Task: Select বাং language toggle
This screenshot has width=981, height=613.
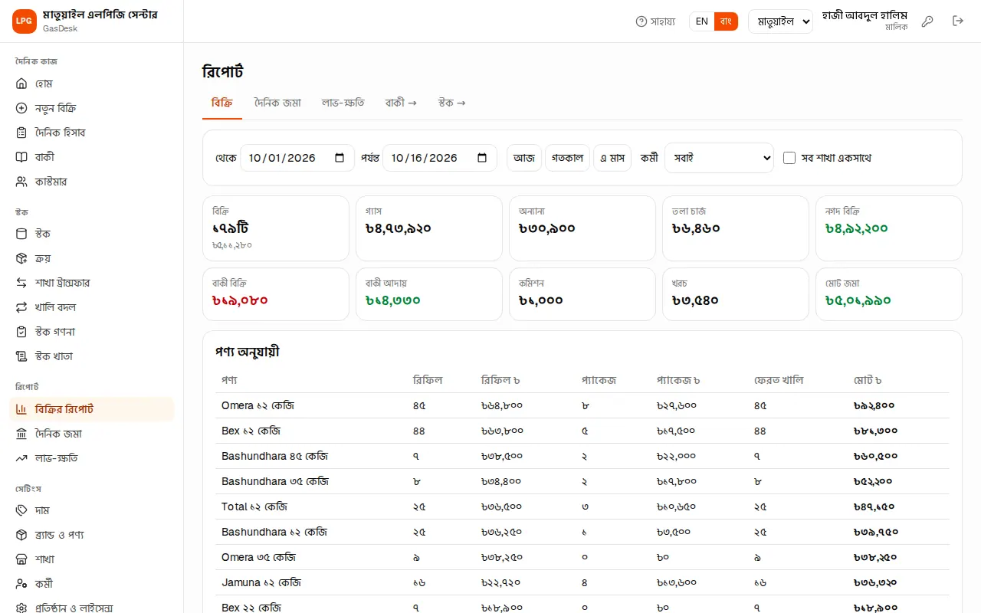Action: tap(726, 21)
